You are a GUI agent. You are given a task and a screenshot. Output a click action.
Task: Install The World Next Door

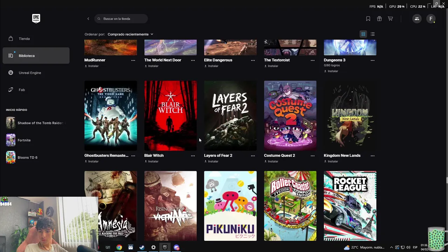coord(152,66)
